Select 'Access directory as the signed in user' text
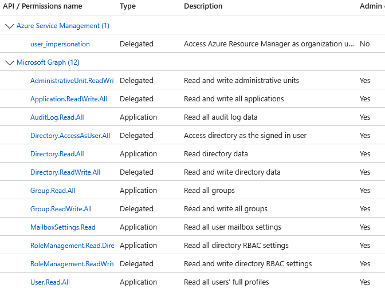This screenshot has height=288, width=385. pos(245,136)
